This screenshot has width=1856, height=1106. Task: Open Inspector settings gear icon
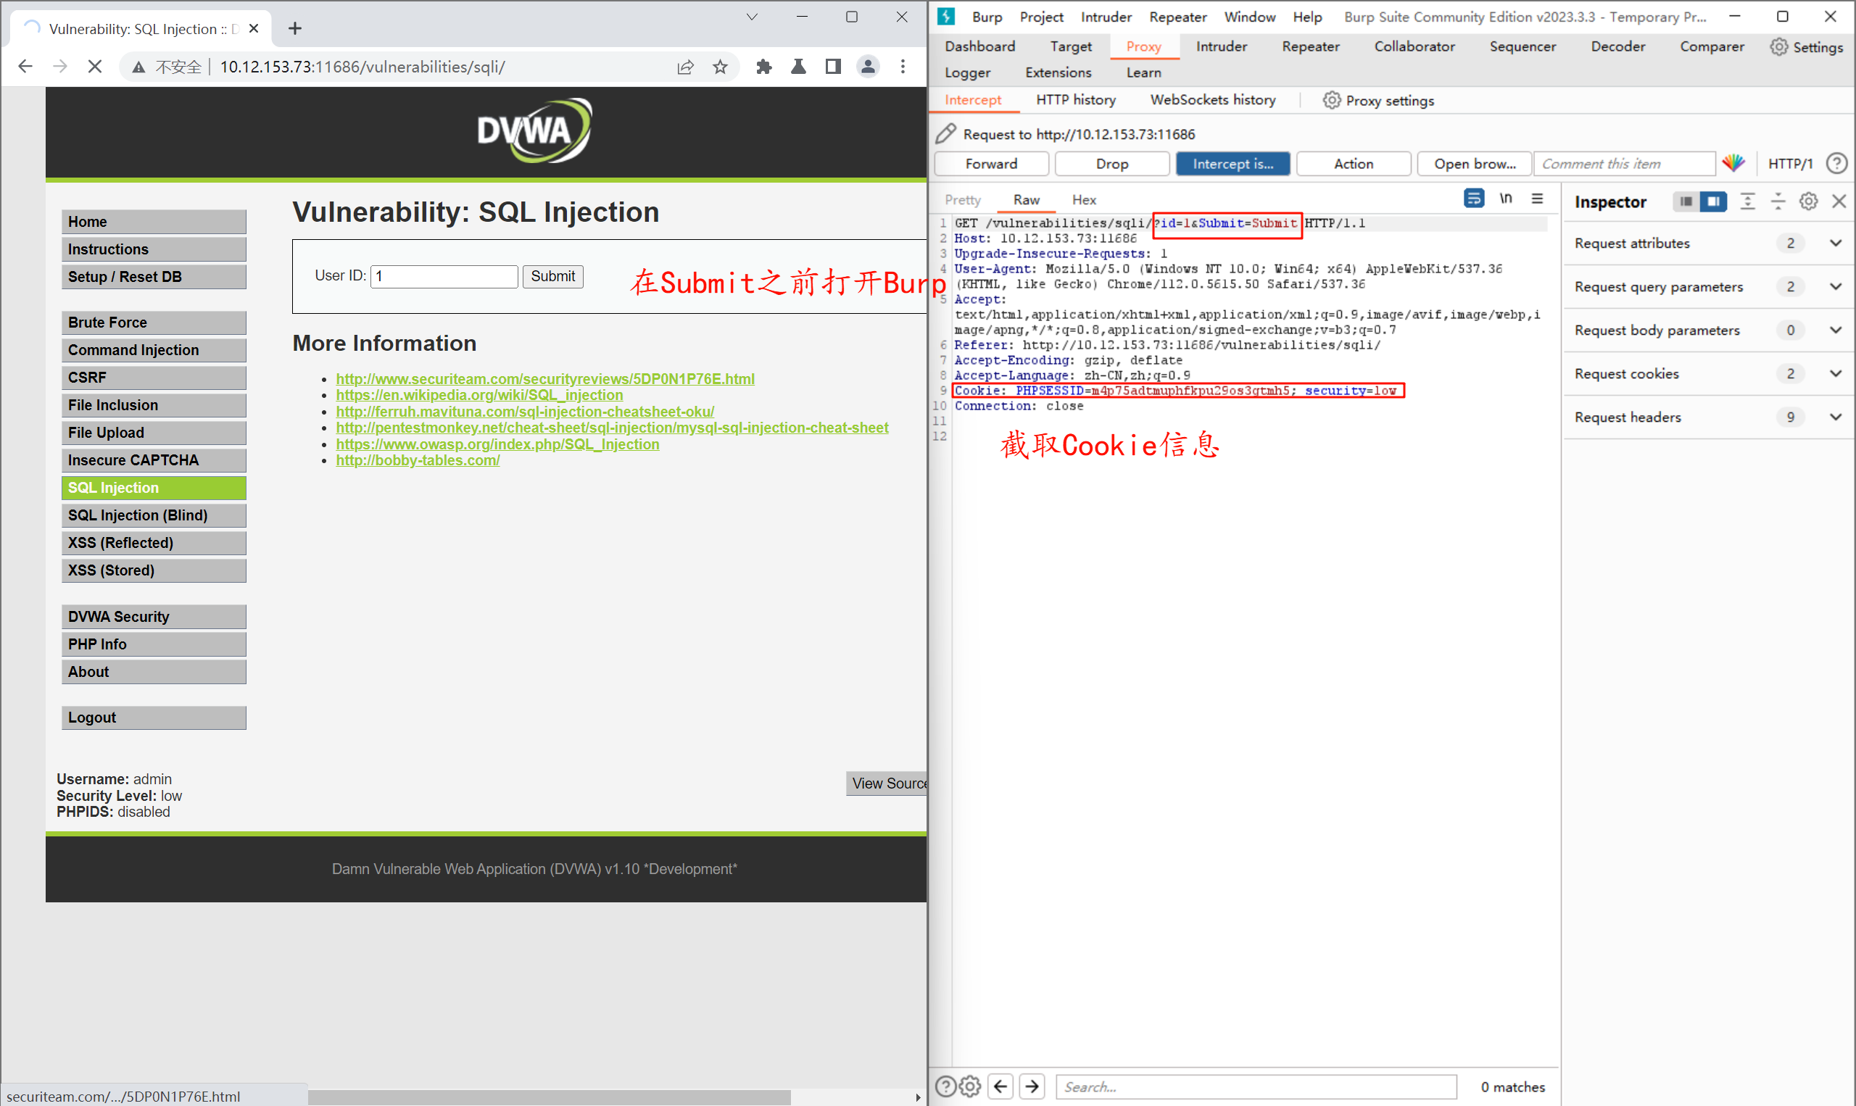coord(1807,201)
